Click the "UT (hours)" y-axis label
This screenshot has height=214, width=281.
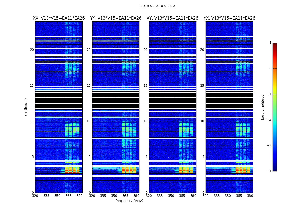26,107
